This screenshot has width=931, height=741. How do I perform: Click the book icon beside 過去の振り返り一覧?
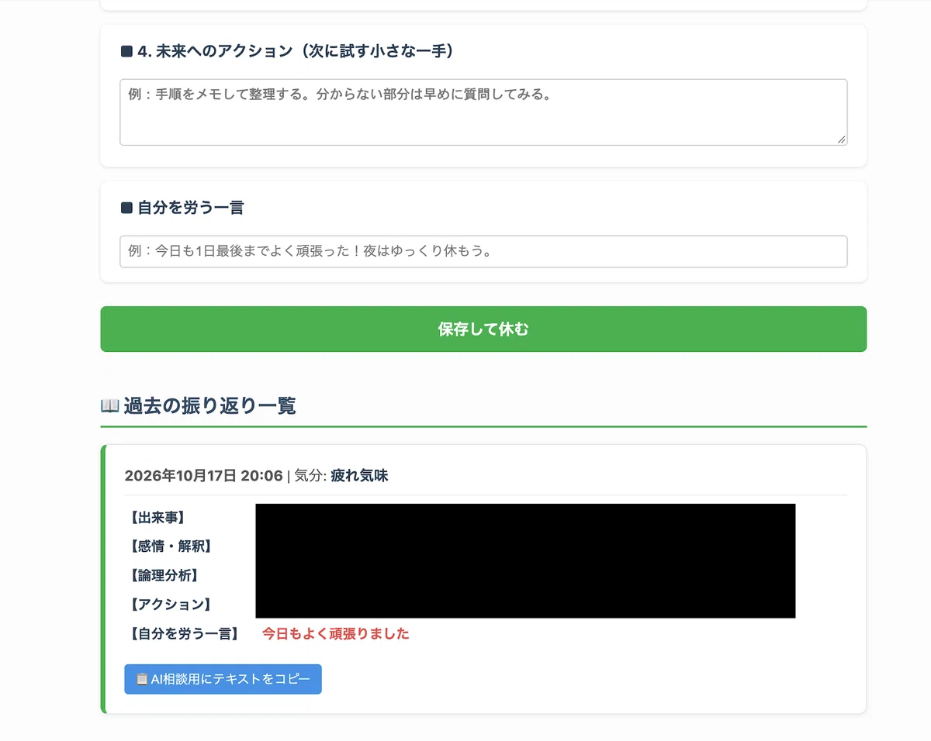(109, 405)
